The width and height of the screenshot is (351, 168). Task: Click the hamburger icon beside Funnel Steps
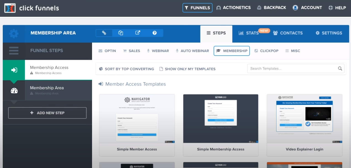click(14, 51)
